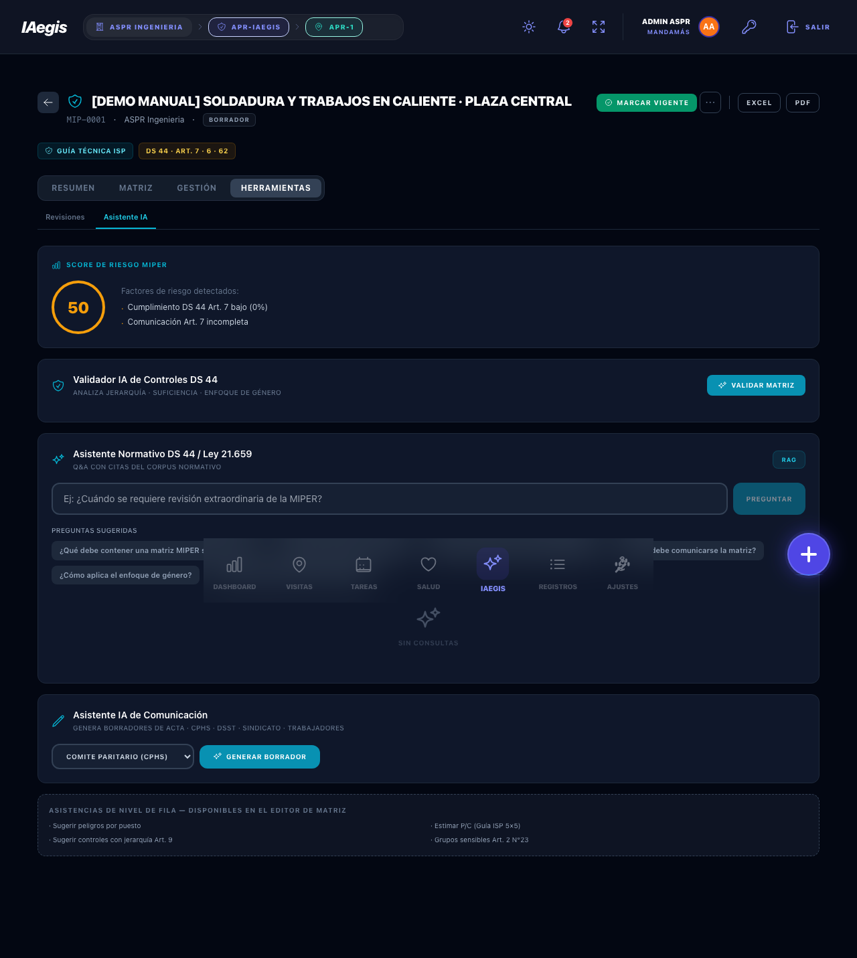
Task: Click the purple plus floating button
Action: point(809,554)
